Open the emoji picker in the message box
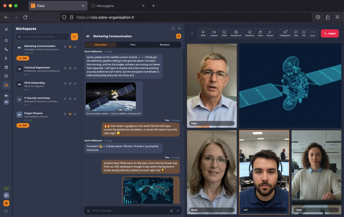344x217 pixels. click(89, 211)
